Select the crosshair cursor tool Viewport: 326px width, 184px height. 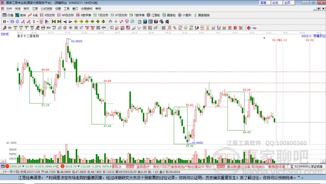tap(116, 22)
